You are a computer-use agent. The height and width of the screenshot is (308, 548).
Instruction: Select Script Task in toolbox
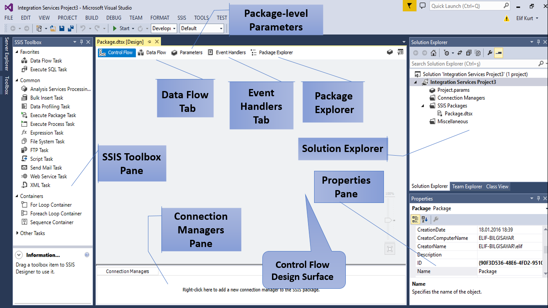[x=41, y=159]
